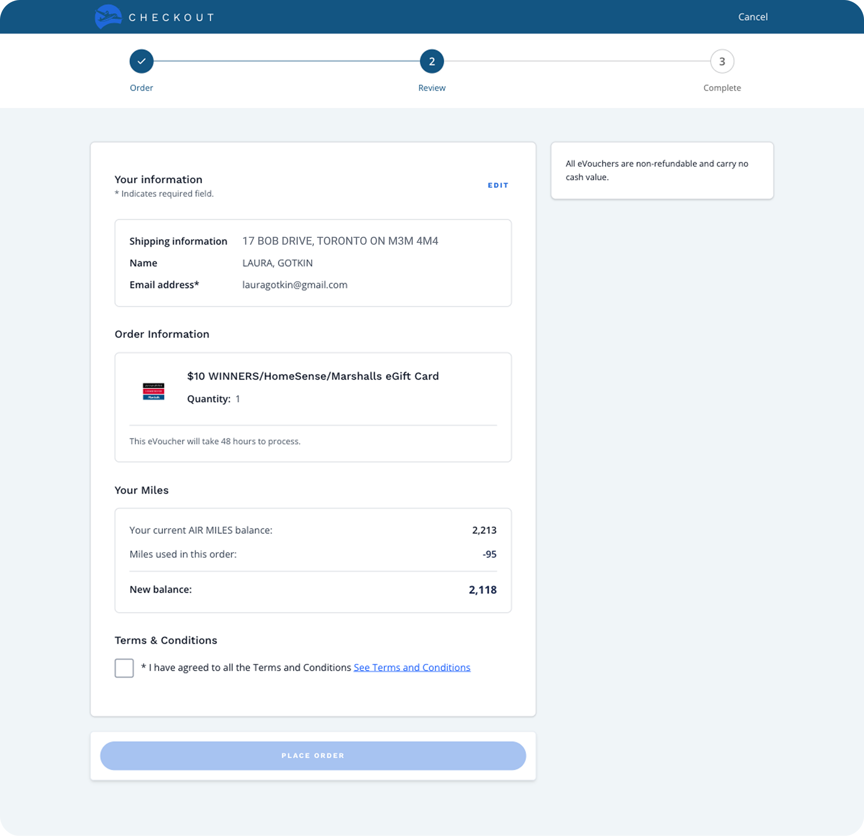The width and height of the screenshot is (864, 836).
Task: Click the completed Order step checkmark
Action: [x=141, y=61]
